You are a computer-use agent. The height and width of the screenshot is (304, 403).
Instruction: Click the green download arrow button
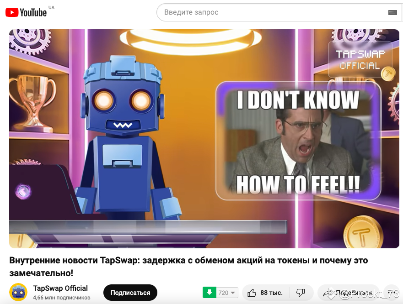click(210, 293)
